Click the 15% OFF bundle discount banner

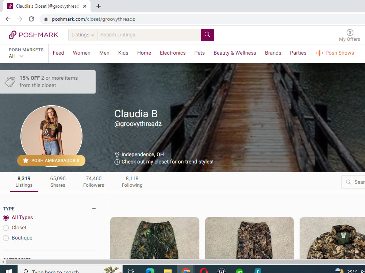(x=48, y=82)
